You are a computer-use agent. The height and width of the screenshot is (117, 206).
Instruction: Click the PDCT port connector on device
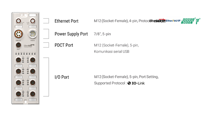tap(18, 45)
